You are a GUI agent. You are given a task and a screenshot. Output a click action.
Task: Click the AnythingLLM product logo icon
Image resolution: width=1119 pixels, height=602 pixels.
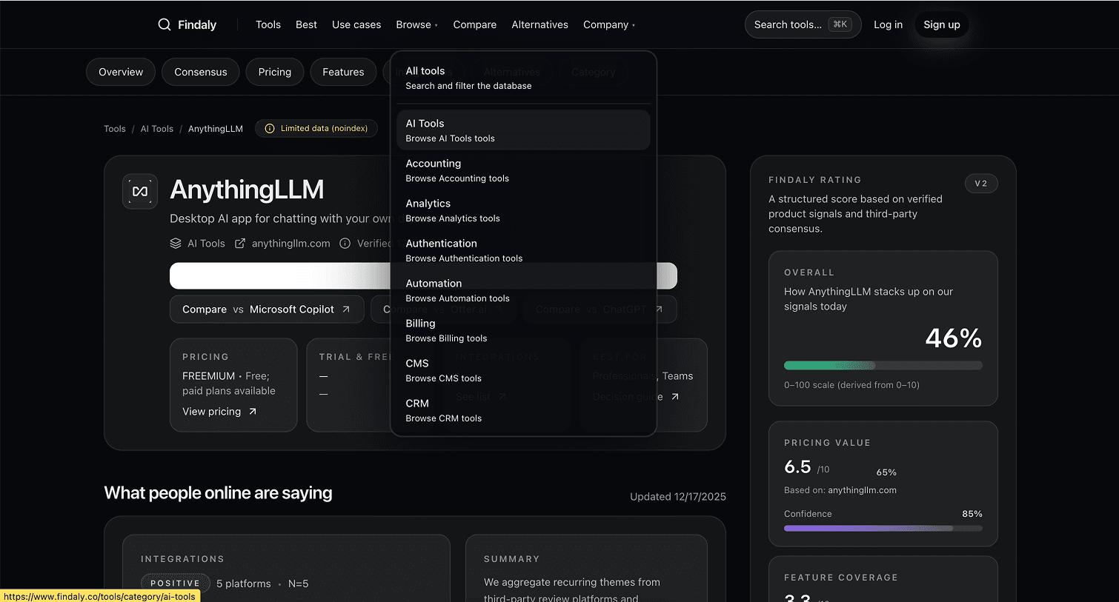coord(140,191)
